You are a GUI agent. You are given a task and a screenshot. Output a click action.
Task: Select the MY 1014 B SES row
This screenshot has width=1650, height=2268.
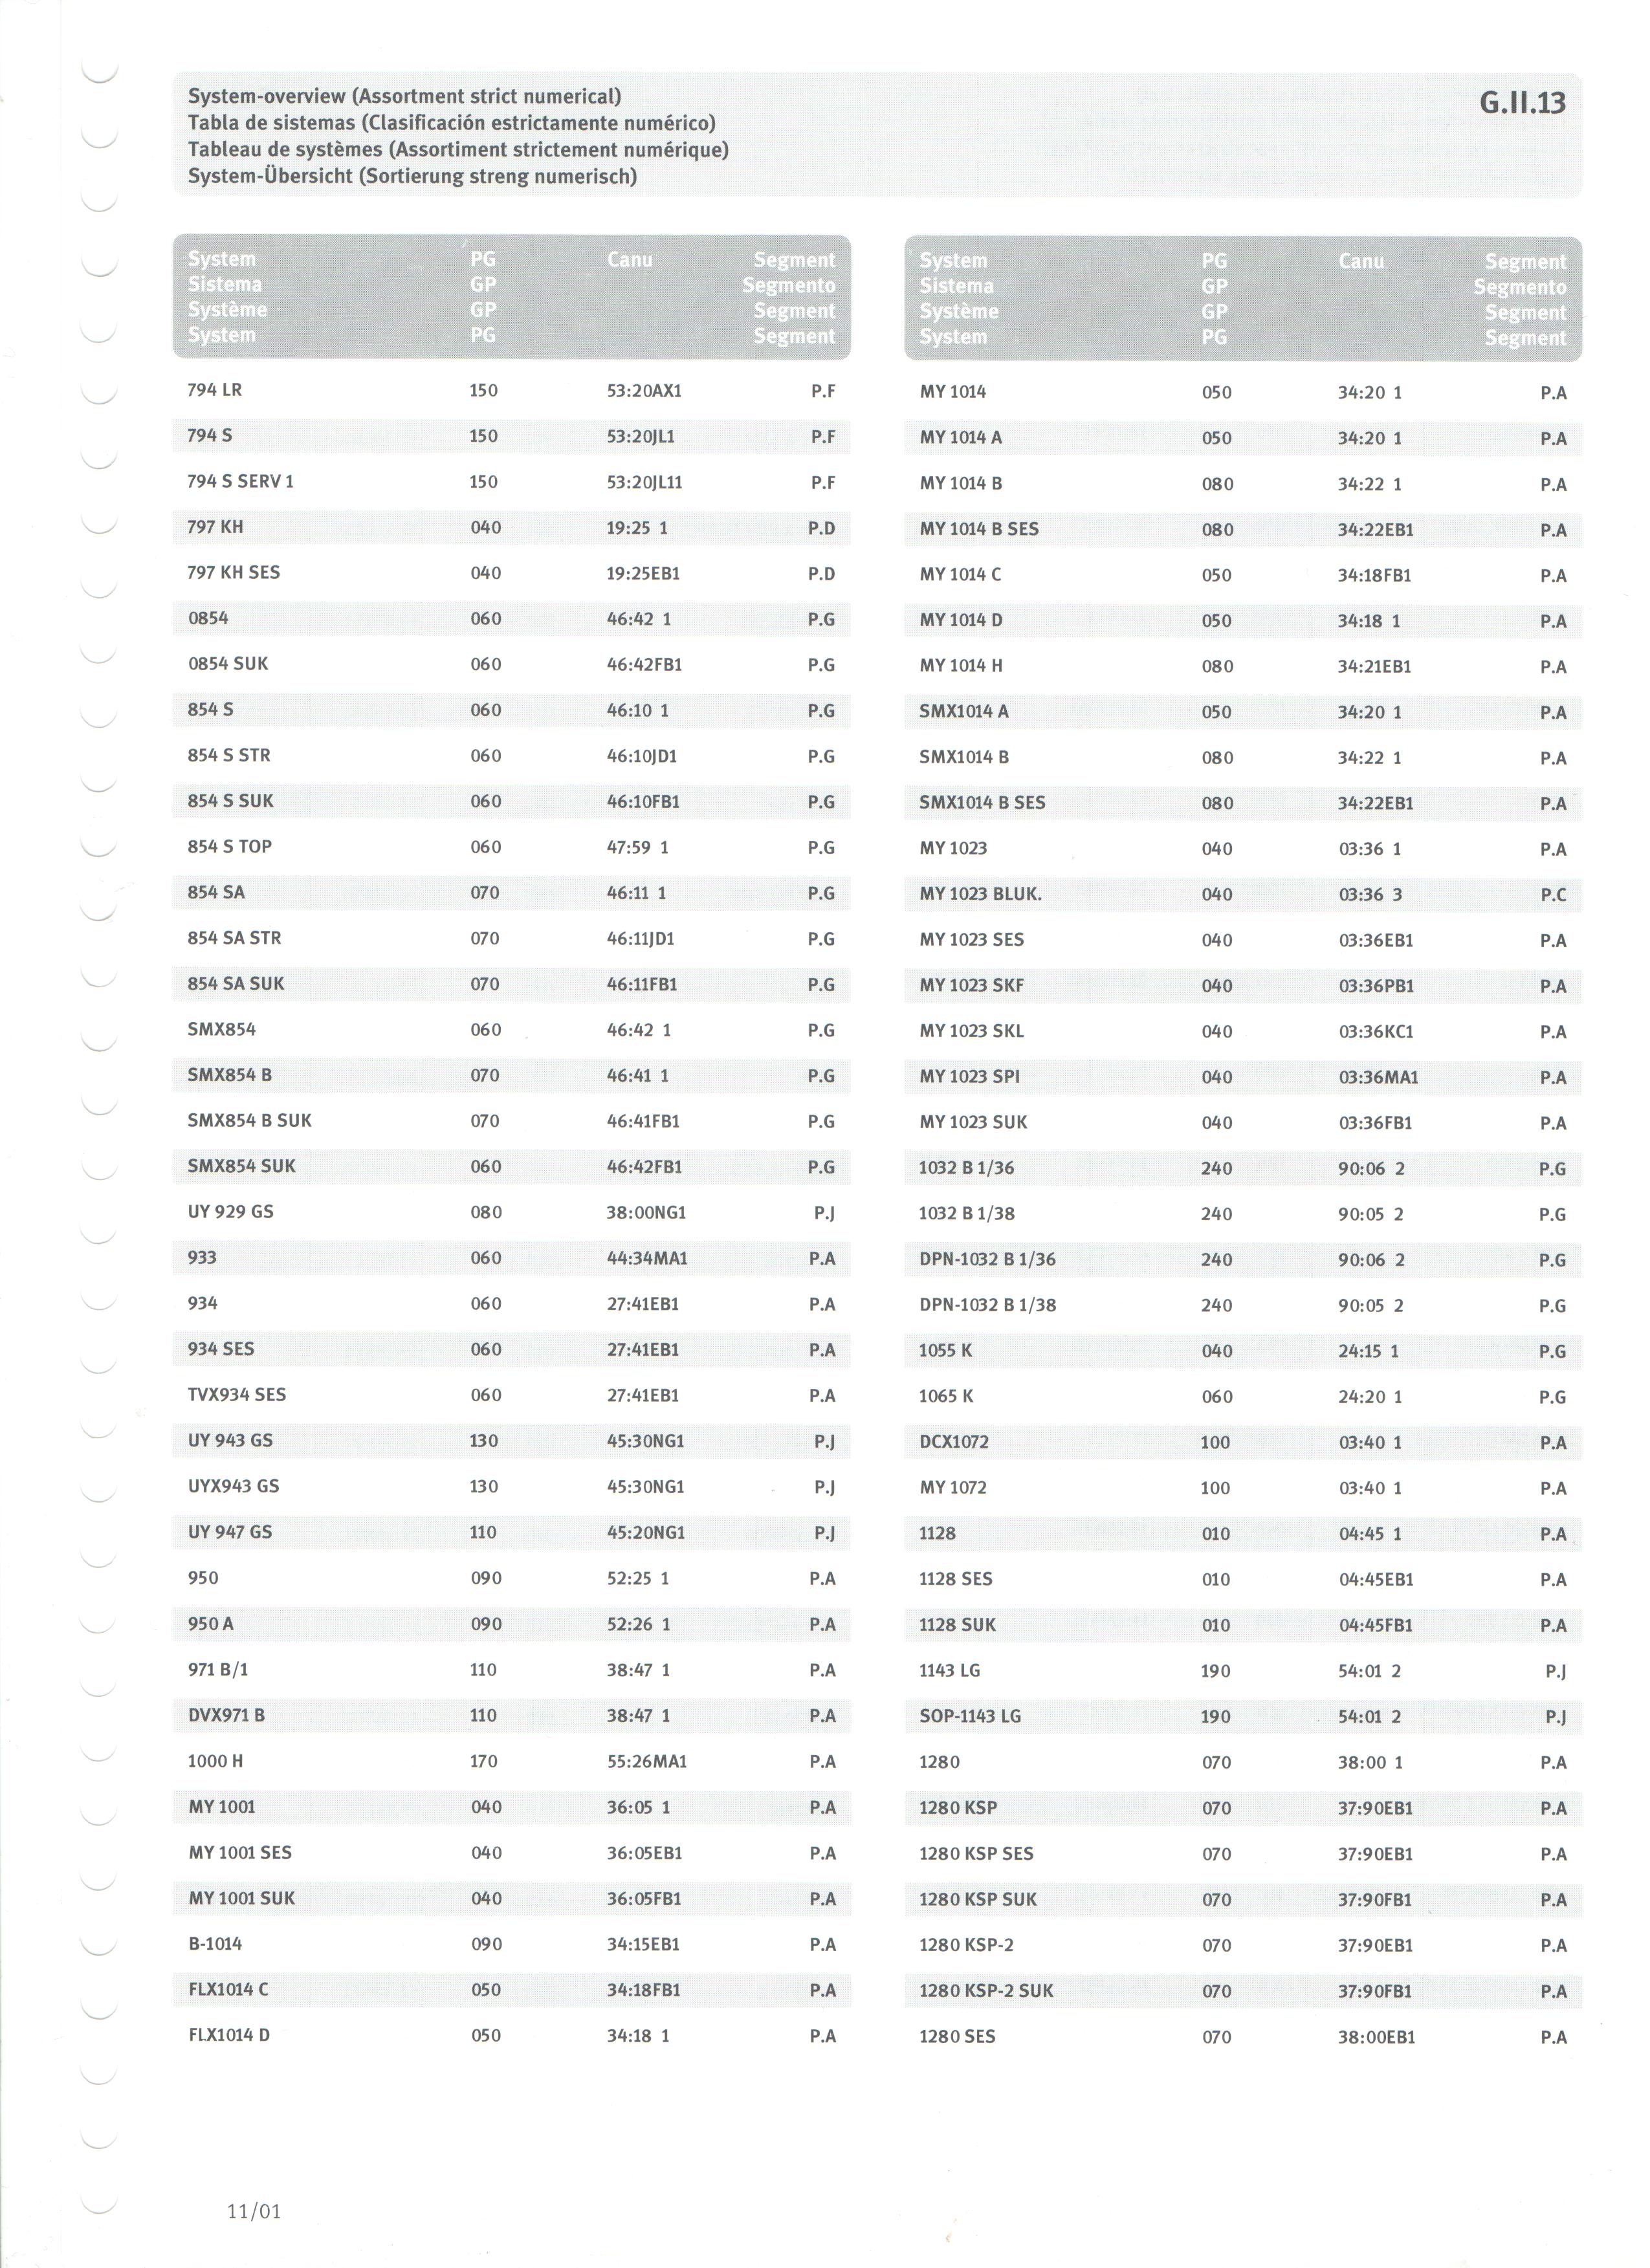(x=1243, y=529)
